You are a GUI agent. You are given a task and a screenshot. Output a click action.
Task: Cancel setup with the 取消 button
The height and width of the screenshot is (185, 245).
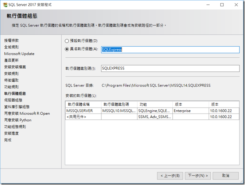point(226,176)
